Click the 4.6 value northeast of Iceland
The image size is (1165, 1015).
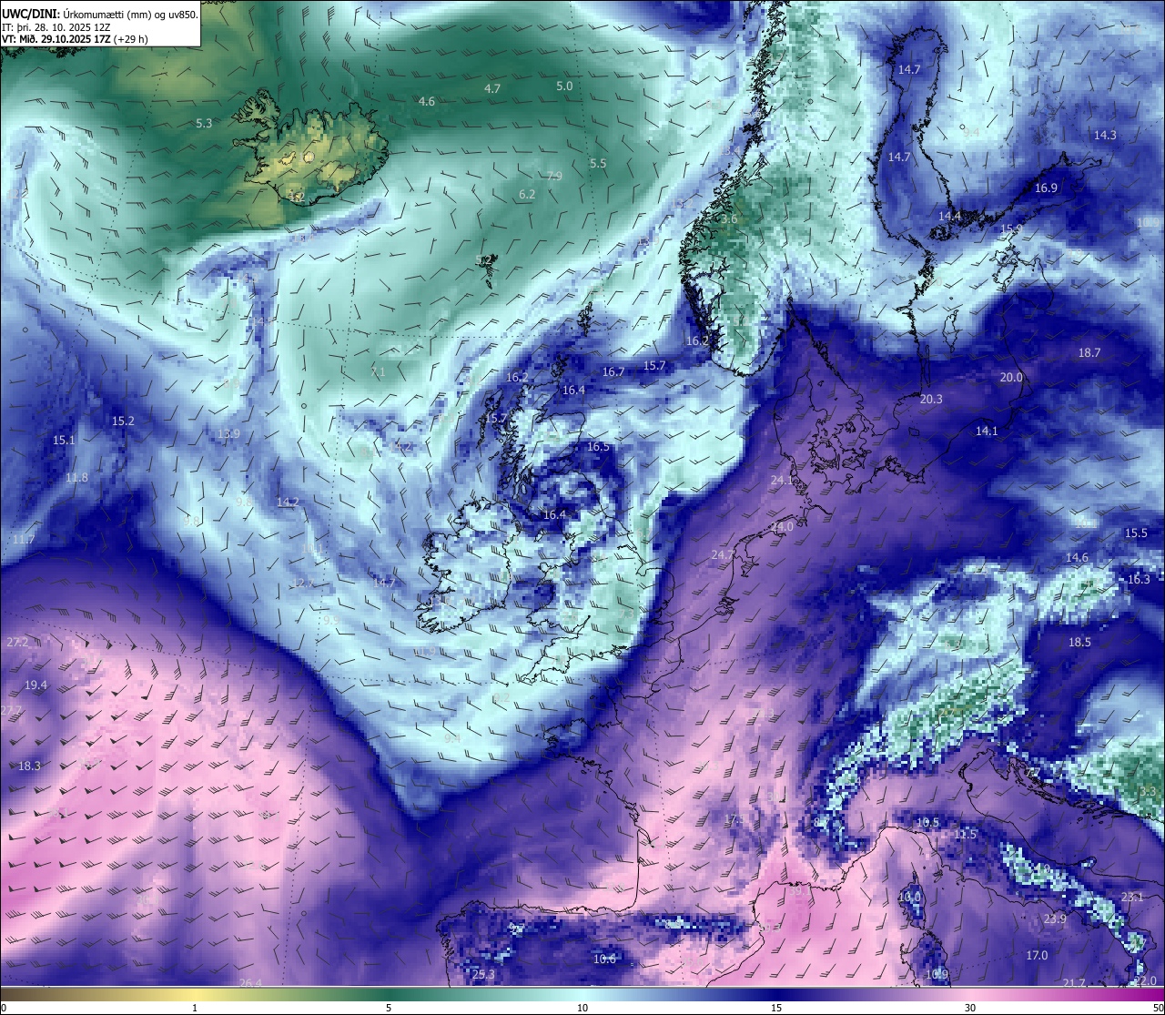[x=427, y=102]
